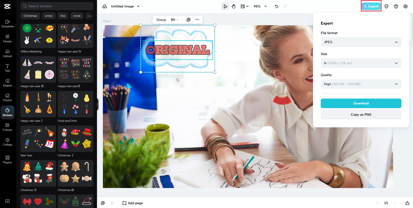Go to the next page arrow

(x=395, y=203)
